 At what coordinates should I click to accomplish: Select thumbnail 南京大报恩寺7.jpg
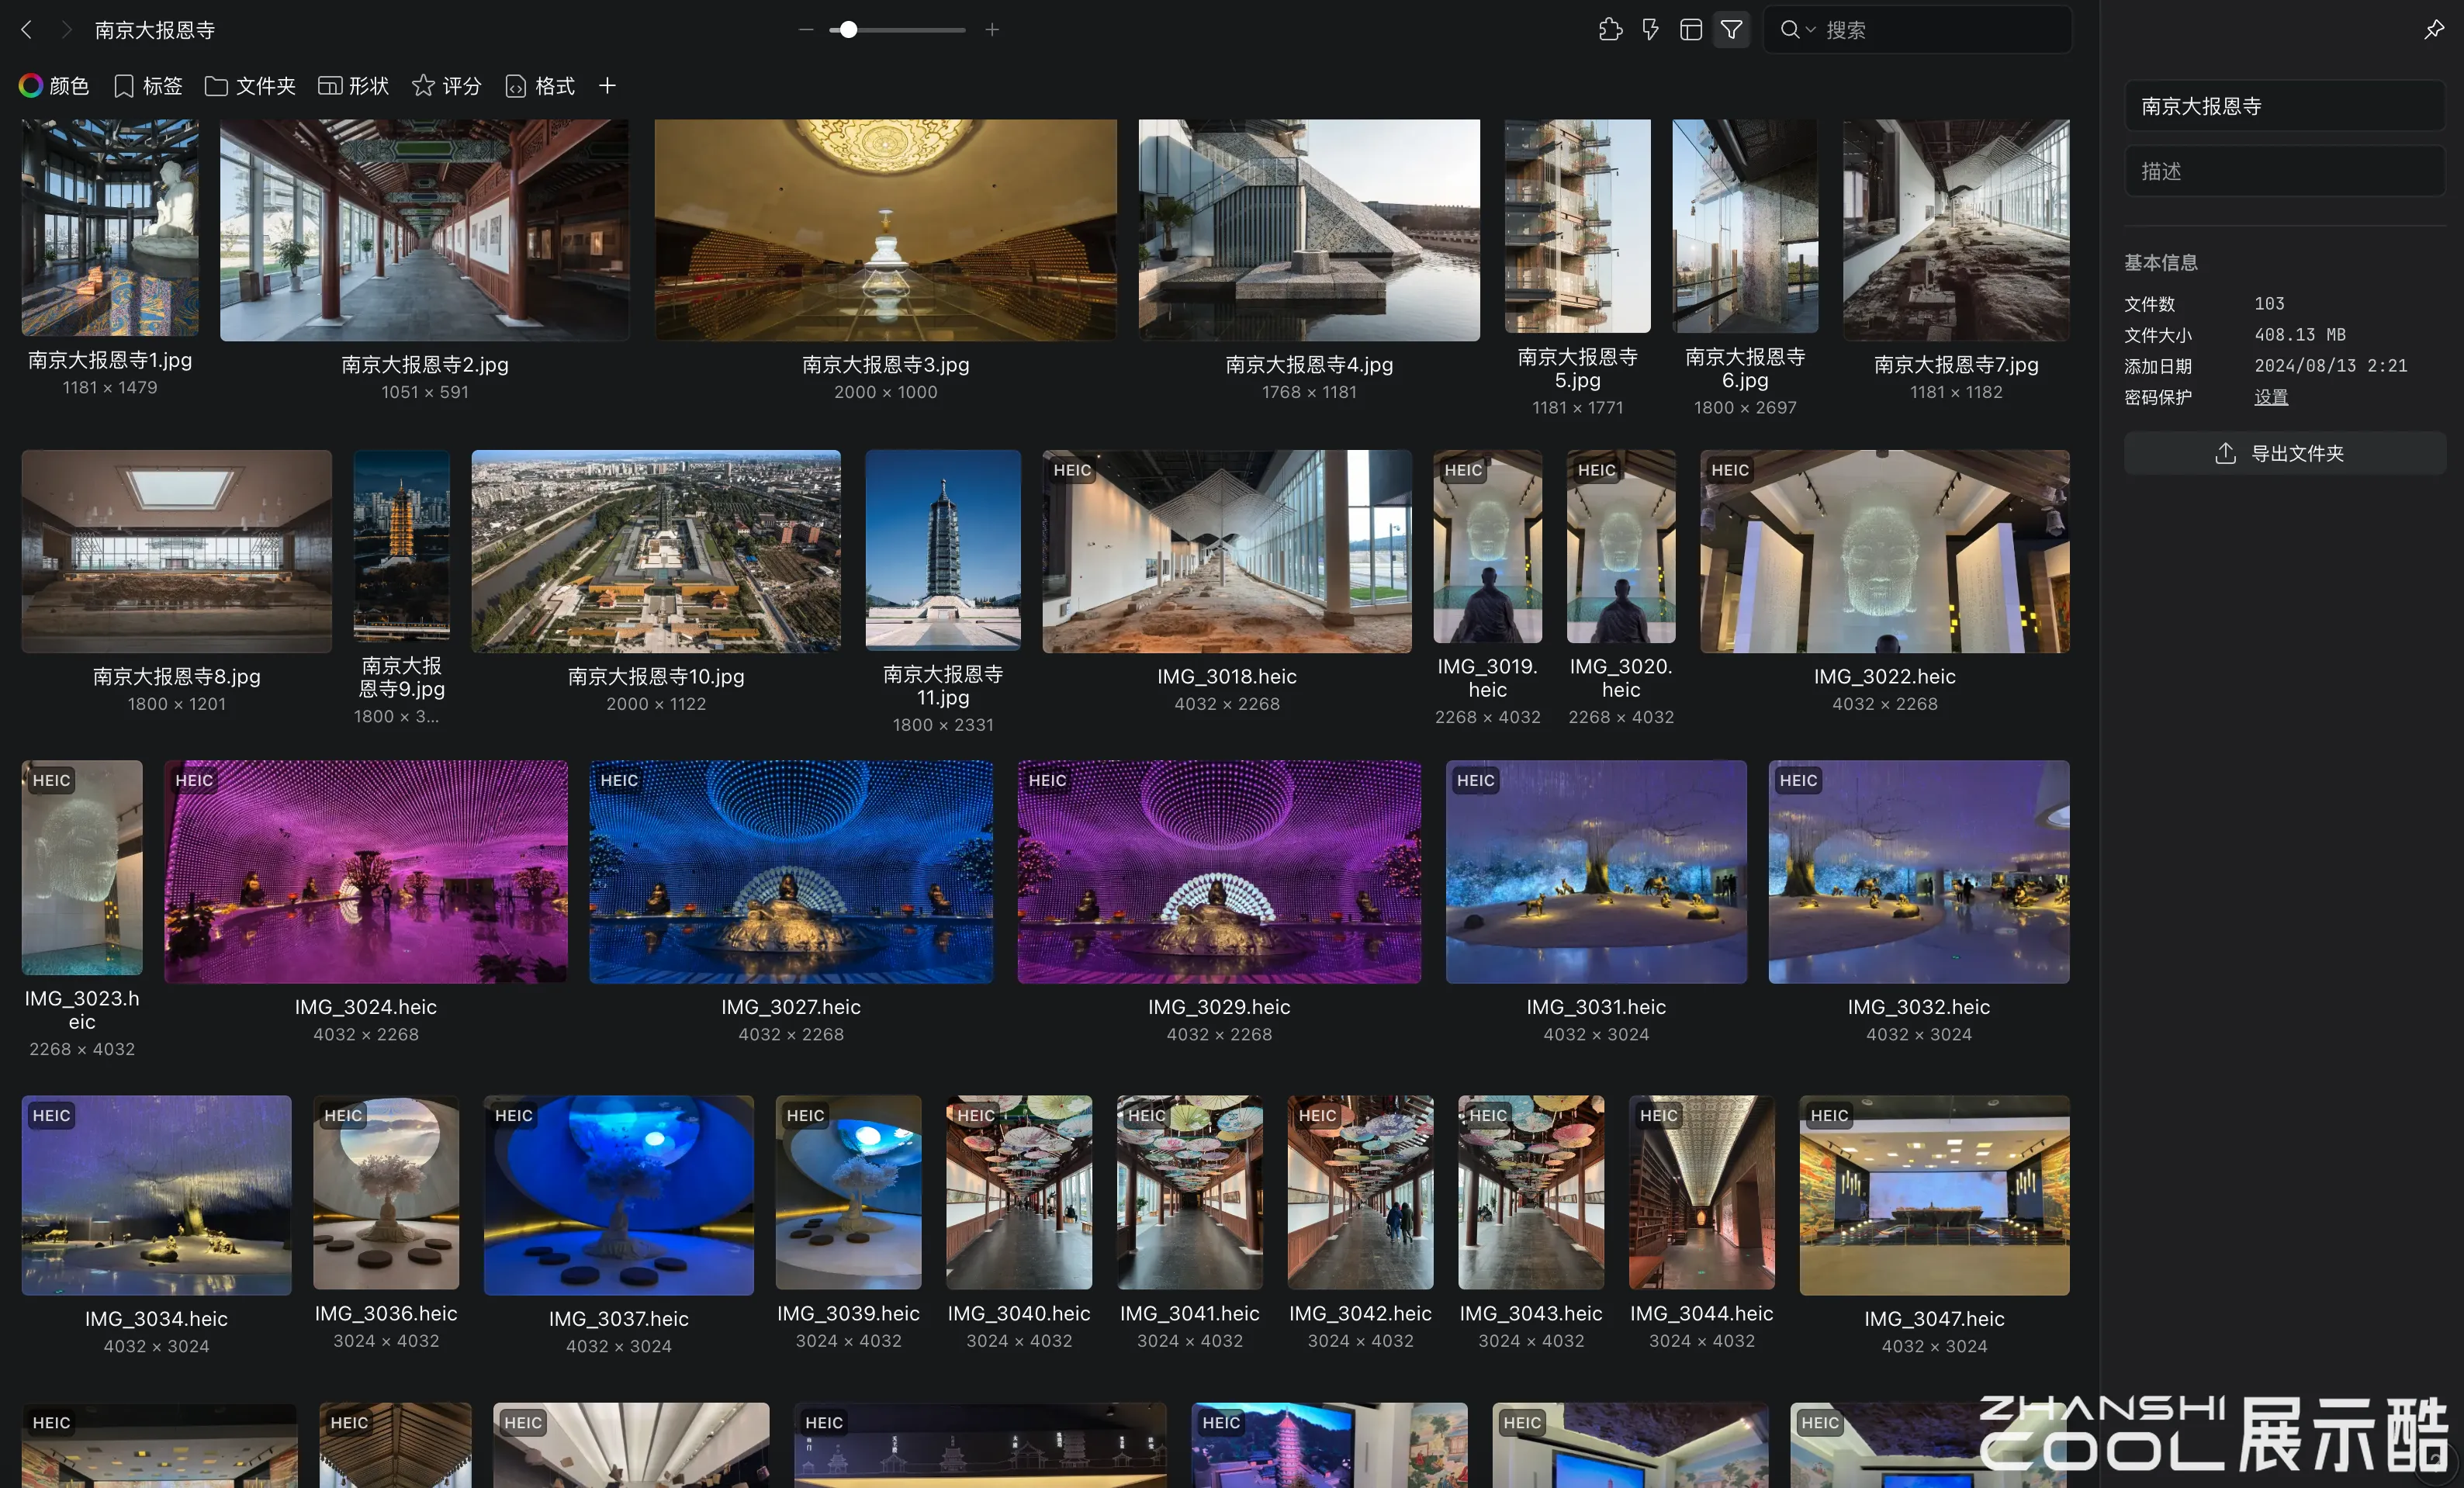click(x=1956, y=230)
